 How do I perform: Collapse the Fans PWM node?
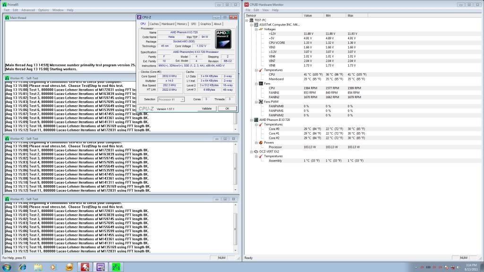tap(256, 102)
